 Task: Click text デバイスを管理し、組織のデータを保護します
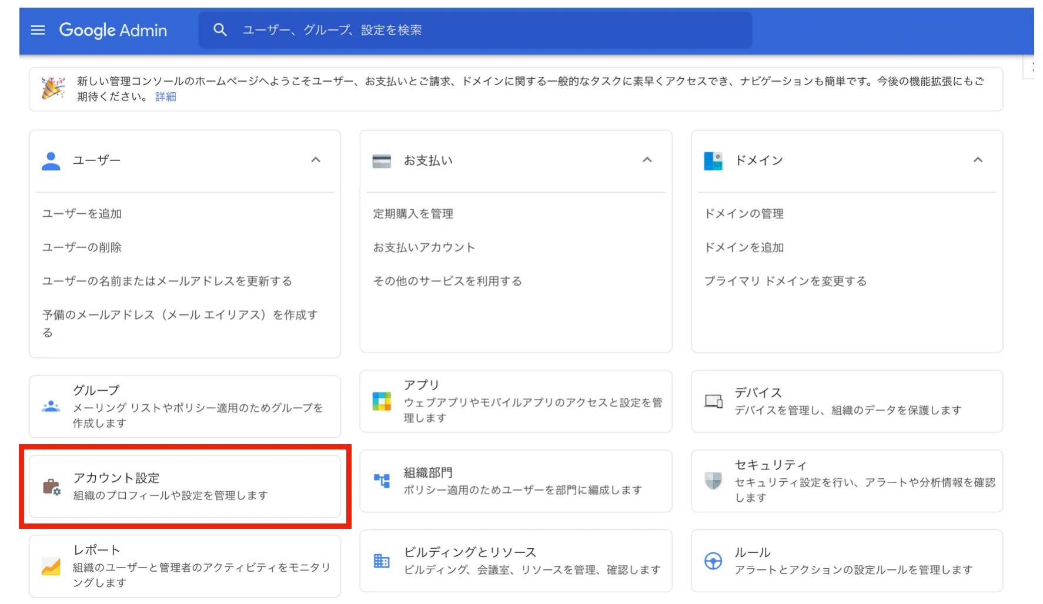(848, 410)
